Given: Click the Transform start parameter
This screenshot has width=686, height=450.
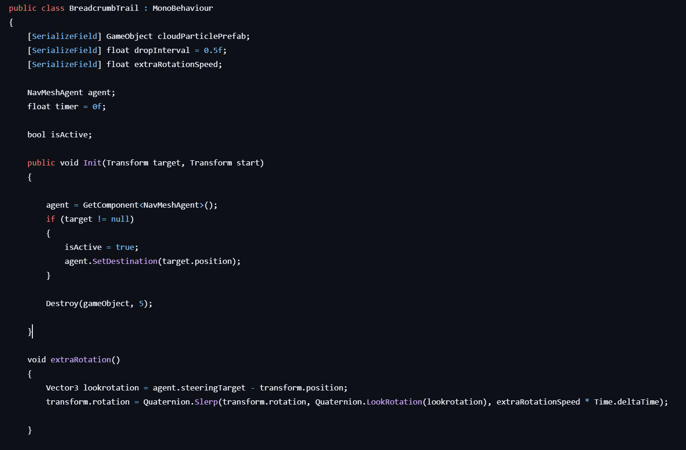Looking at the screenshot, I should coord(226,163).
